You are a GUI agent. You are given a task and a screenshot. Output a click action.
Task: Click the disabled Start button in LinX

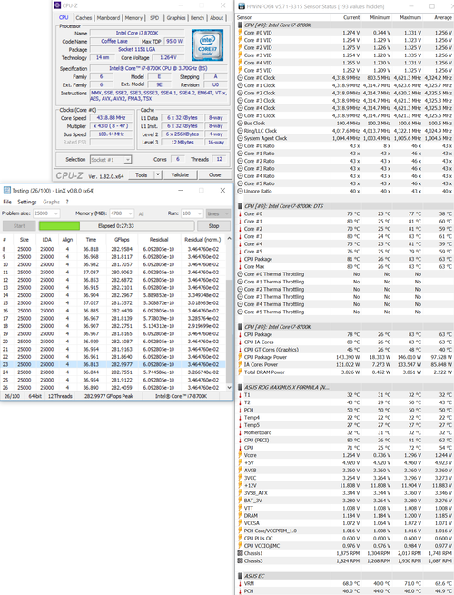coord(19,226)
